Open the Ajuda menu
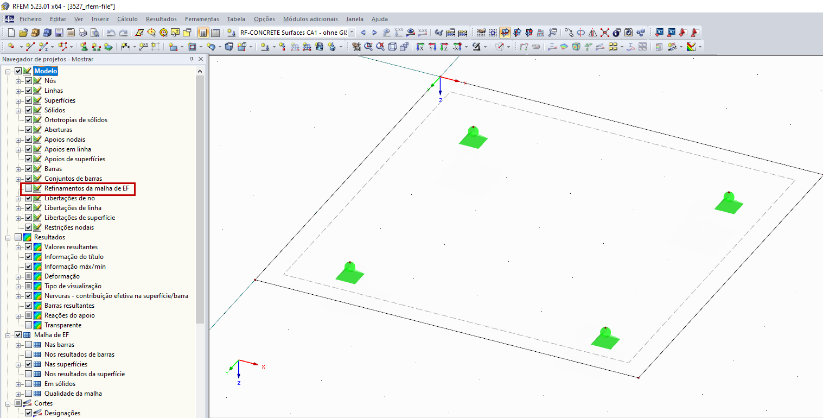The width and height of the screenshot is (823, 418). click(380, 19)
